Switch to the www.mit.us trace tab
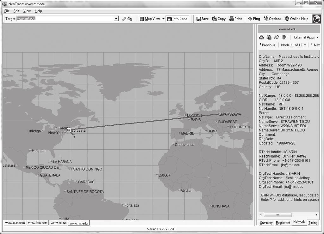This screenshot has width=324, height=234. (59, 223)
